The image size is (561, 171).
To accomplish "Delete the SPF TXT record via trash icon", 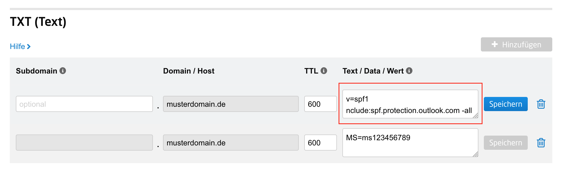I will pyautogui.click(x=541, y=104).
